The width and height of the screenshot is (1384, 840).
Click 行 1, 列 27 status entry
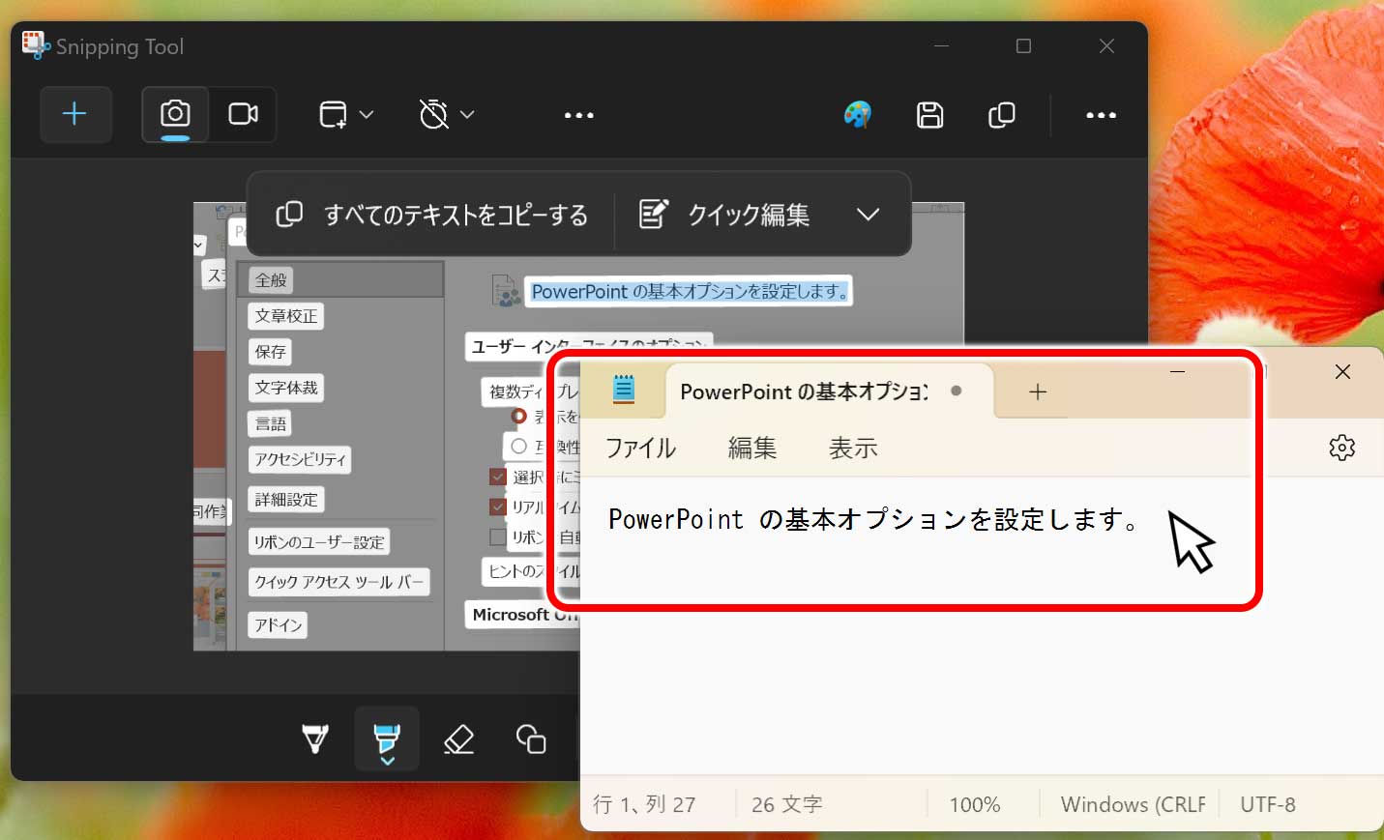point(644,804)
